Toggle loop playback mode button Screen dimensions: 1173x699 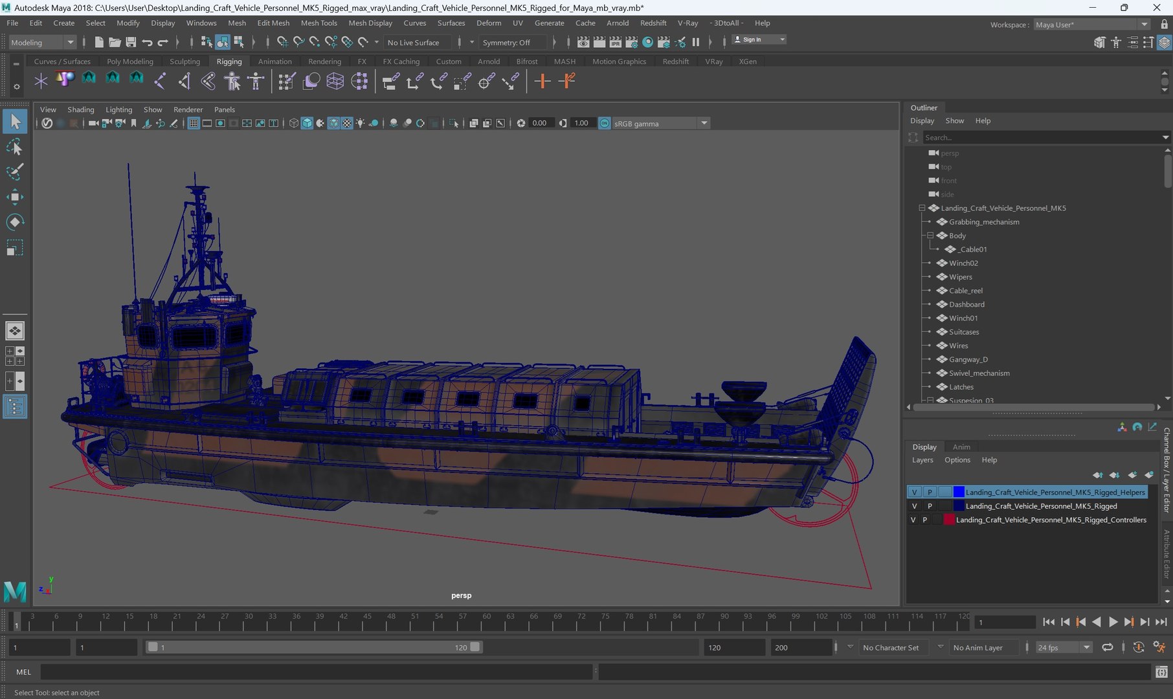coord(1108,647)
